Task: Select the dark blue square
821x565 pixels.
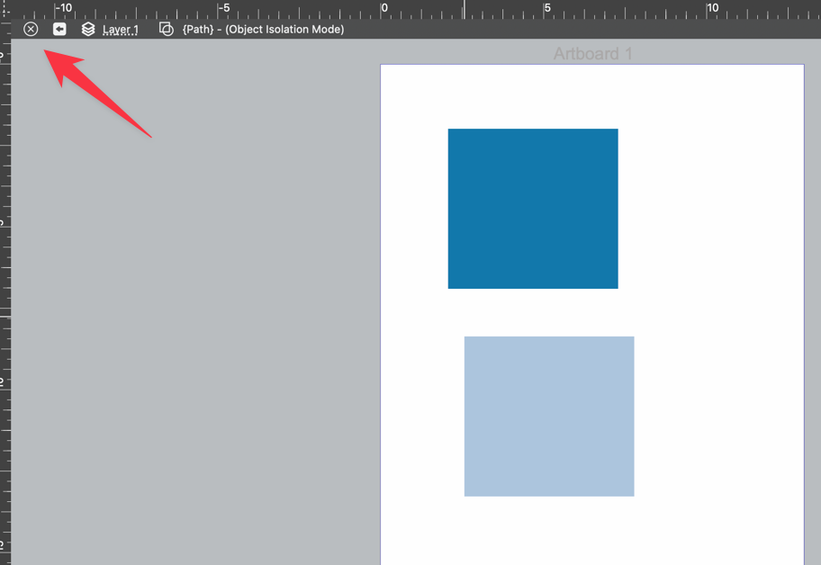Action: [533, 209]
